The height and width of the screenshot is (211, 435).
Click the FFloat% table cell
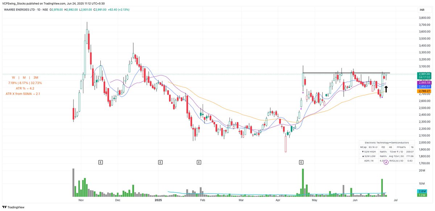(x=401, y=147)
